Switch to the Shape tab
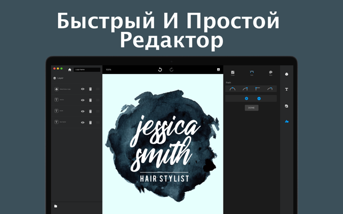The image size is (343, 214). pyautogui.click(x=233, y=73)
